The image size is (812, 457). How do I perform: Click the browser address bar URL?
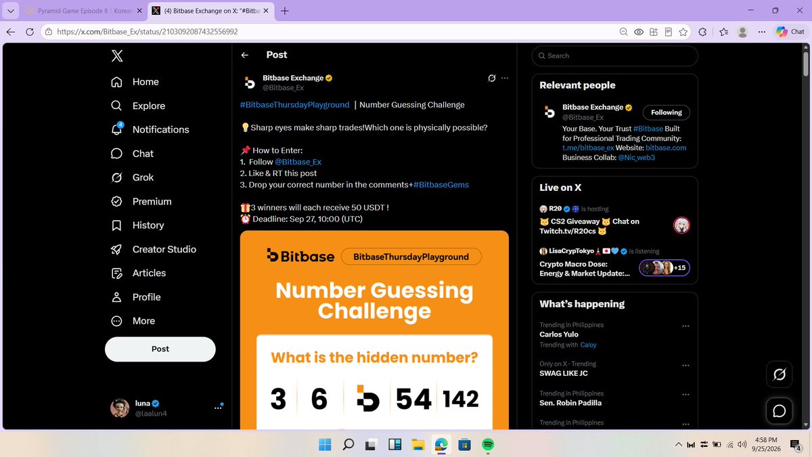coord(148,32)
